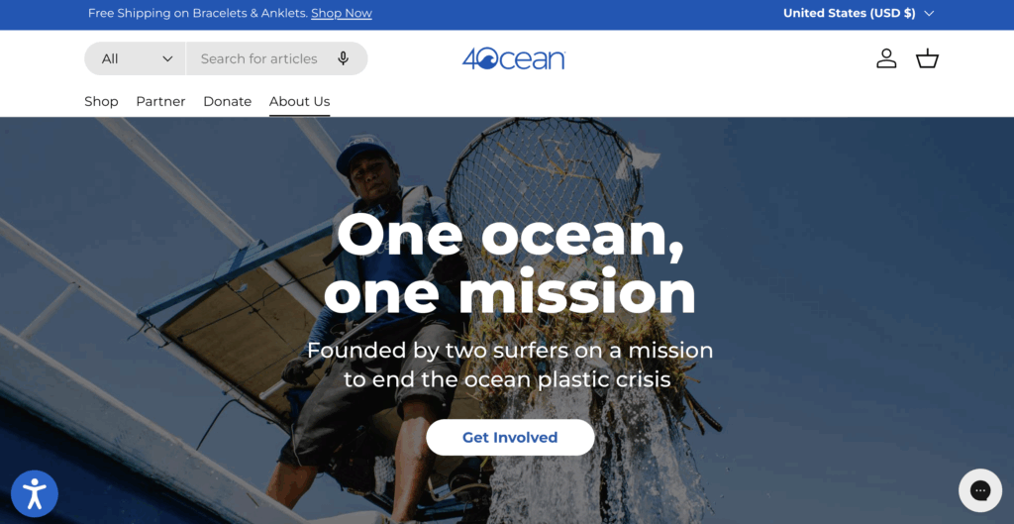Click the Founded by two surfers subtitle

tap(510, 365)
